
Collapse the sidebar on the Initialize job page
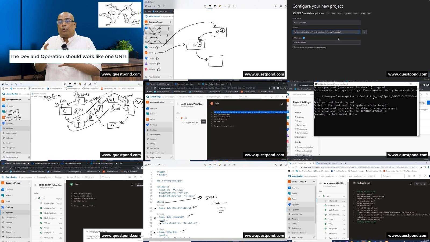(x=314, y=237)
